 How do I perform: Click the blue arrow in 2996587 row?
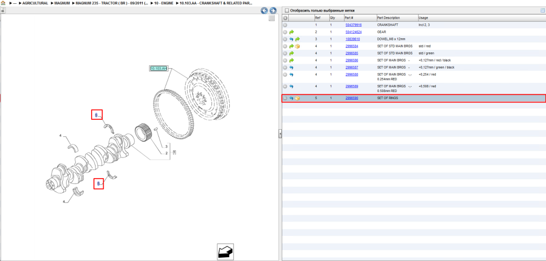pyautogui.click(x=292, y=68)
